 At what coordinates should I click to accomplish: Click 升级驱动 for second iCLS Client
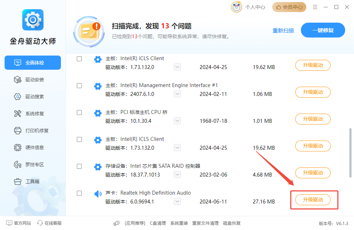pos(313,146)
